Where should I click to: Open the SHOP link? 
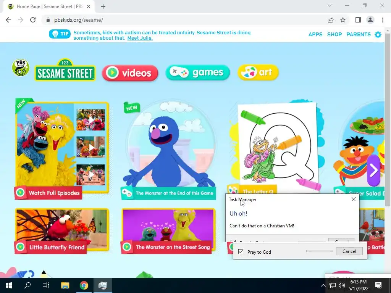tap(334, 34)
